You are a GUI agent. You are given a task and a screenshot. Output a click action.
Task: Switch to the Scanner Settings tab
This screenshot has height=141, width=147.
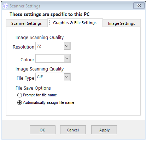(27, 23)
